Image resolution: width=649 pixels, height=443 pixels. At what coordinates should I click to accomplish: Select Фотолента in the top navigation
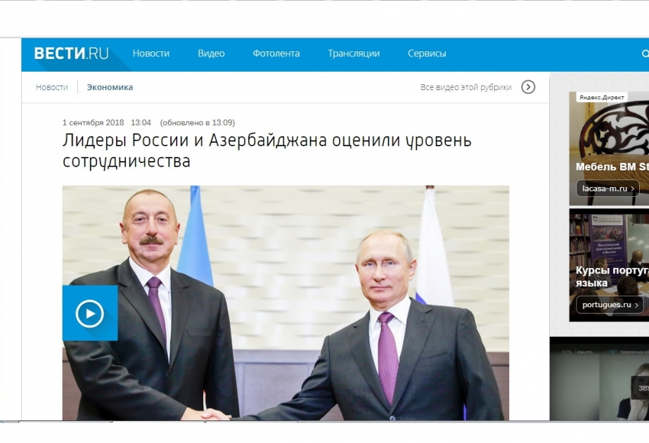pos(276,53)
